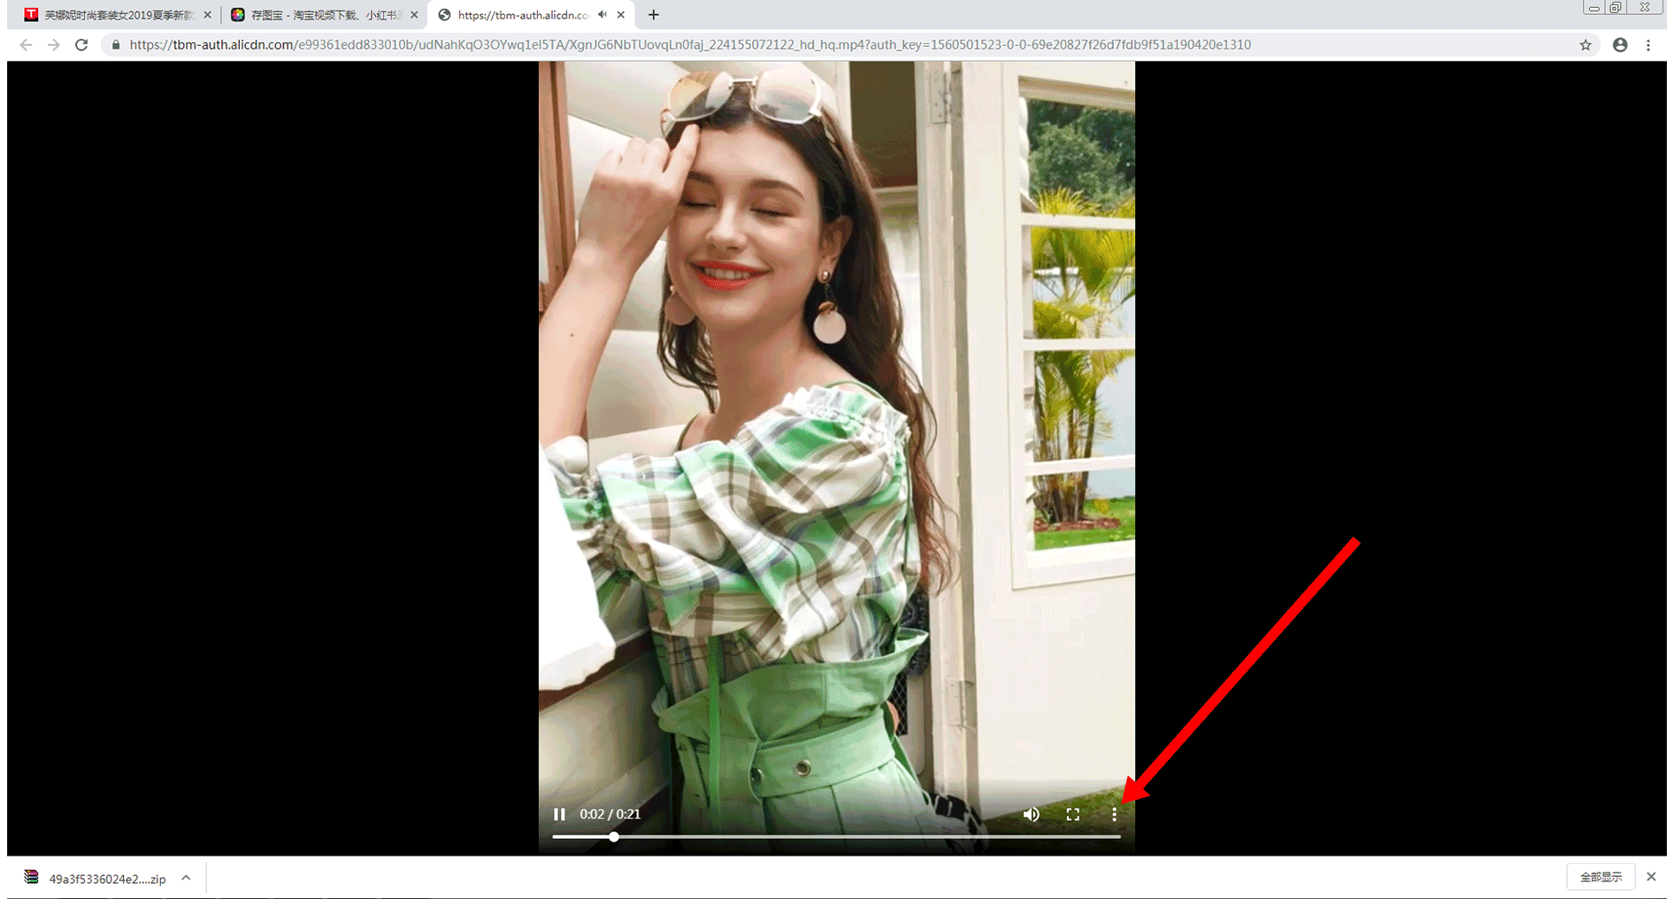Open the Chrome profile account icon
Viewport: 1674px width, 899px height.
tap(1619, 45)
